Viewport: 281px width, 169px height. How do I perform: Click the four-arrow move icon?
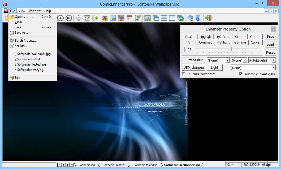79,18
